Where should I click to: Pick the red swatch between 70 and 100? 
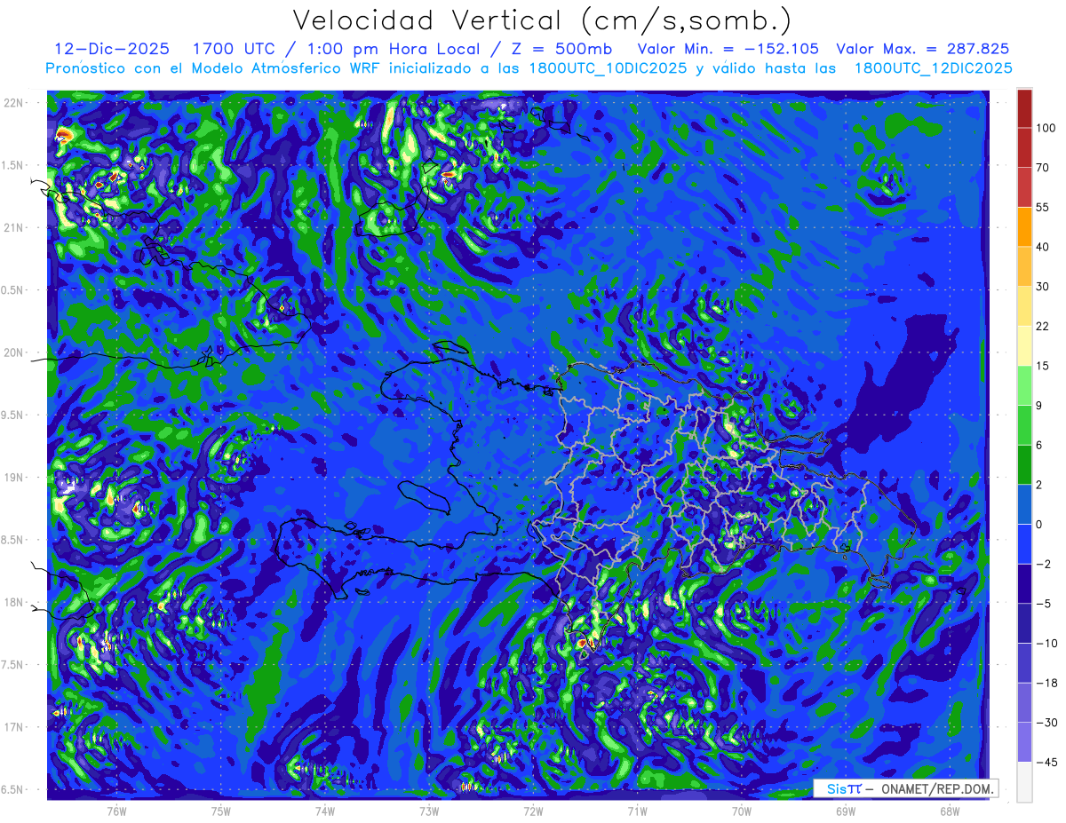click(x=1024, y=147)
